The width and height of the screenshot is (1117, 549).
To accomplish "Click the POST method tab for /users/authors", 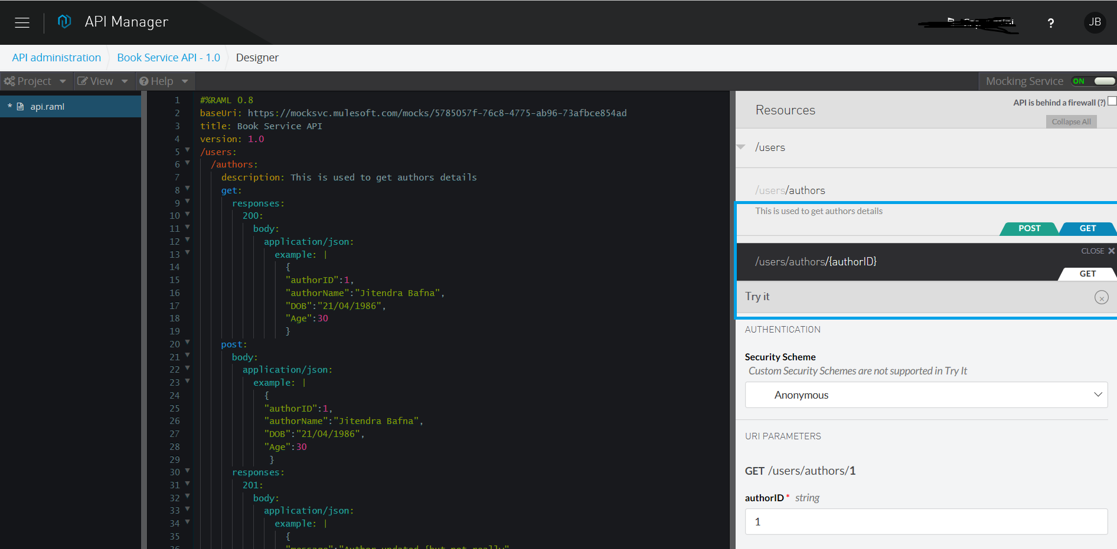I will 1029,229.
